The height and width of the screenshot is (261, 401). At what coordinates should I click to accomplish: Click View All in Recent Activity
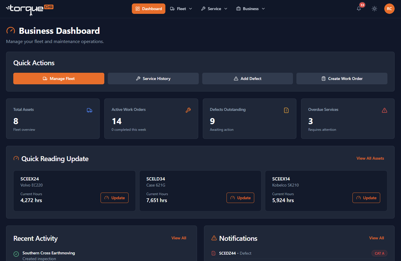coord(179,238)
